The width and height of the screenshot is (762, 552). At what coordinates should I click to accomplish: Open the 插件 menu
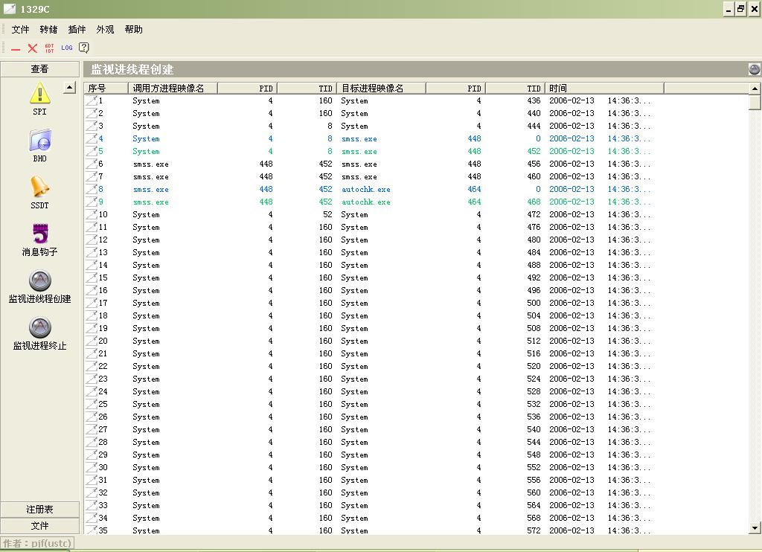click(77, 30)
